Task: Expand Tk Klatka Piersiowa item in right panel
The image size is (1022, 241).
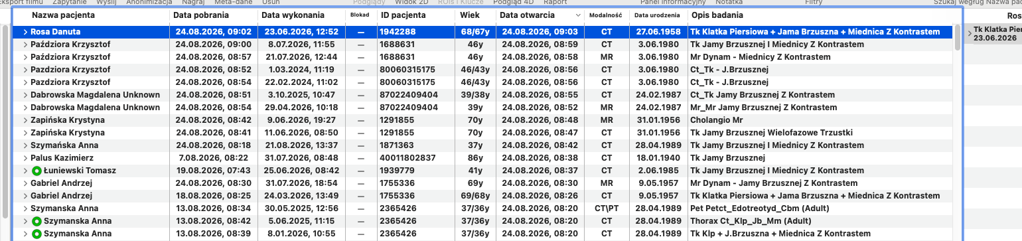Action: pos(970,31)
